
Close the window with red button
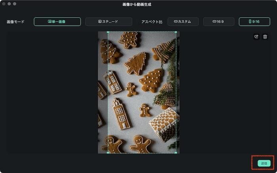click(4, 4)
